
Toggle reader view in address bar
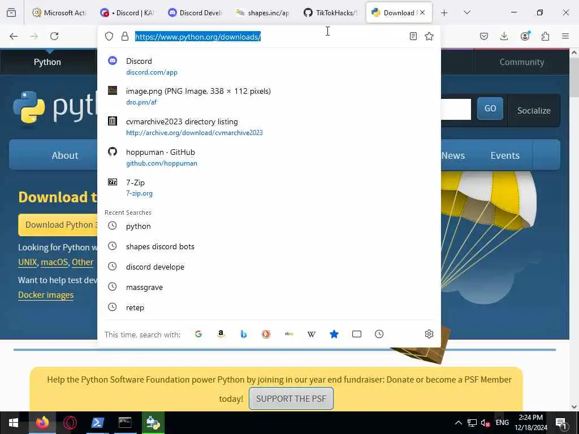[413, 36]
